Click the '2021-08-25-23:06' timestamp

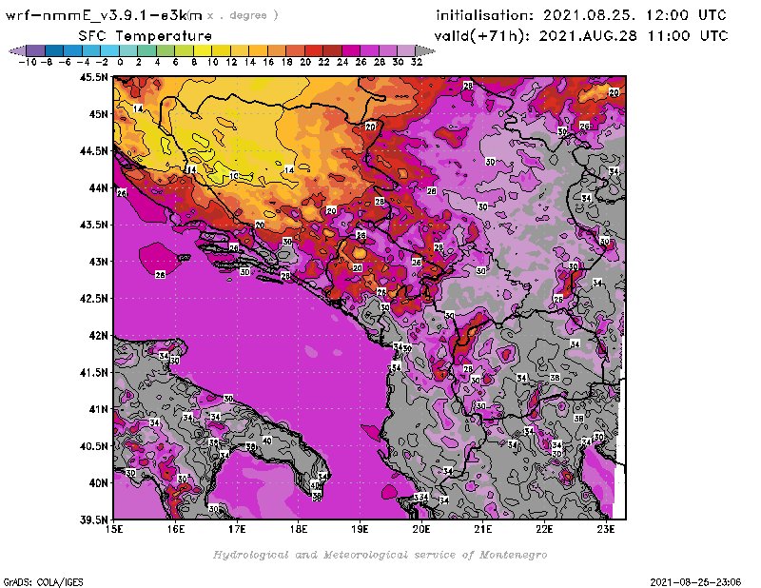click(x=695, y=582)
